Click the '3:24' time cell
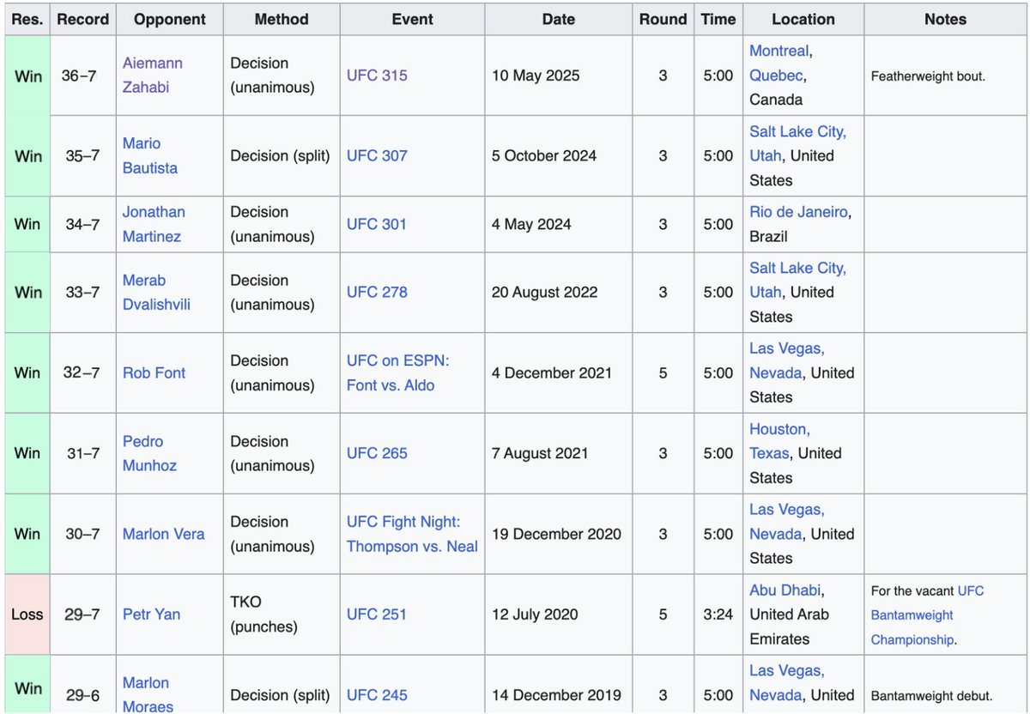The height and width of the screenshot is (714, 1030). point(718,614)
